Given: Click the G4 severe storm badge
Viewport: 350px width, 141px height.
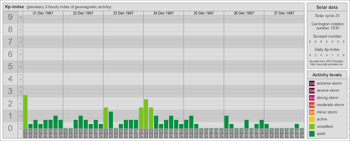Looking at the screenshot, I should point(312,90).
